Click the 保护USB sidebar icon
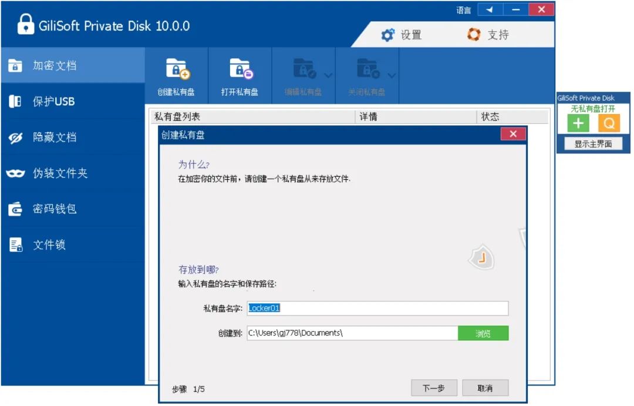The width and height of the screenshot is (634, 406). coord(15,101)
